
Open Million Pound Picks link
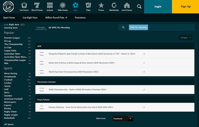56,18
